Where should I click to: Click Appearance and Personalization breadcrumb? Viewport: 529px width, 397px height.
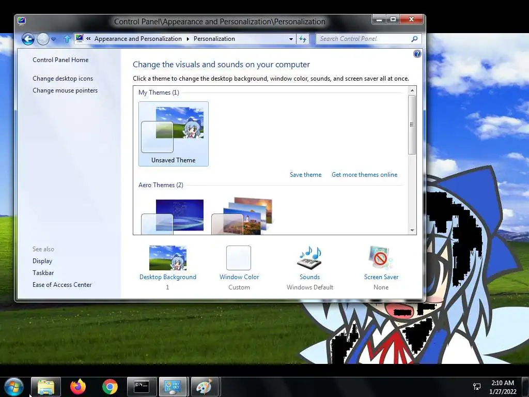(x=138, y=39)
